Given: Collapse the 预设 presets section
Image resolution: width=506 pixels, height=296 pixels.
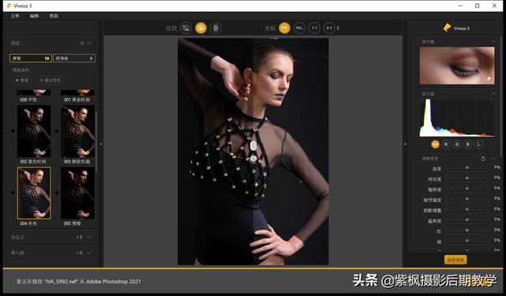Looking at the screenshot, I should point(89,43).
